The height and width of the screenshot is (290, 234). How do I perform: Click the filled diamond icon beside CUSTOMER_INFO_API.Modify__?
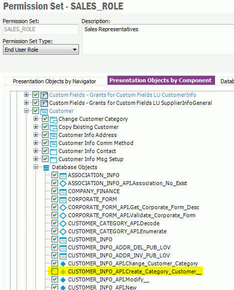[63, 279]
